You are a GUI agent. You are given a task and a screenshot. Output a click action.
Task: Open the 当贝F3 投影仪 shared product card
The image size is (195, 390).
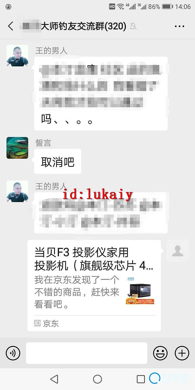(x=94, y=285)
